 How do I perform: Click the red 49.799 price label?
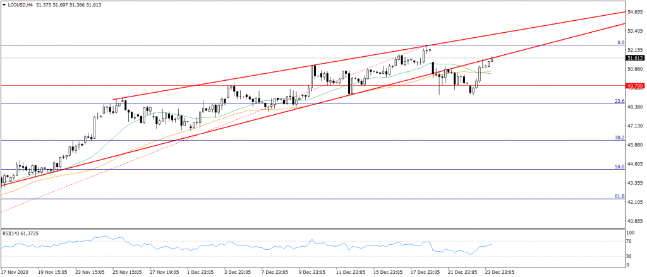coord(634,85)
